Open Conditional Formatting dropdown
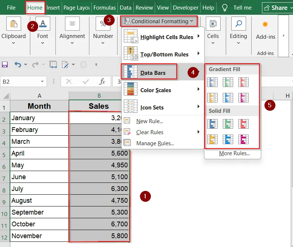Viewport: 293px width, 247px height. pyautogui.click(x=159, y=21)
